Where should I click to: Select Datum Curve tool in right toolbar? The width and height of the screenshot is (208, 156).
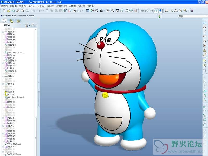tap(205, 36)
